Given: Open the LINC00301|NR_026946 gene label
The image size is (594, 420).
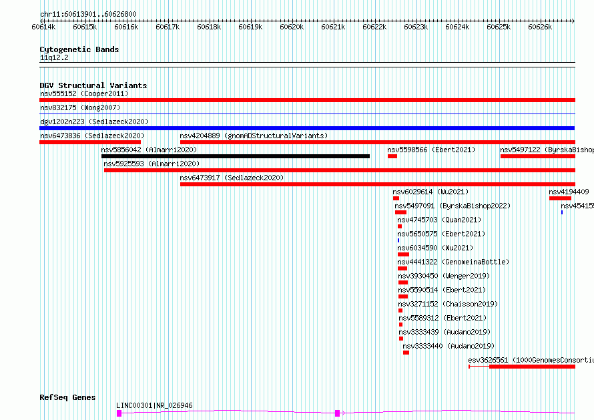Looking at the screenshot, I should [155, 405].
